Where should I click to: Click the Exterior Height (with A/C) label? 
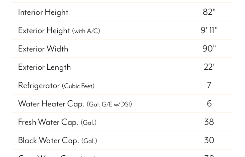(59, 30)
